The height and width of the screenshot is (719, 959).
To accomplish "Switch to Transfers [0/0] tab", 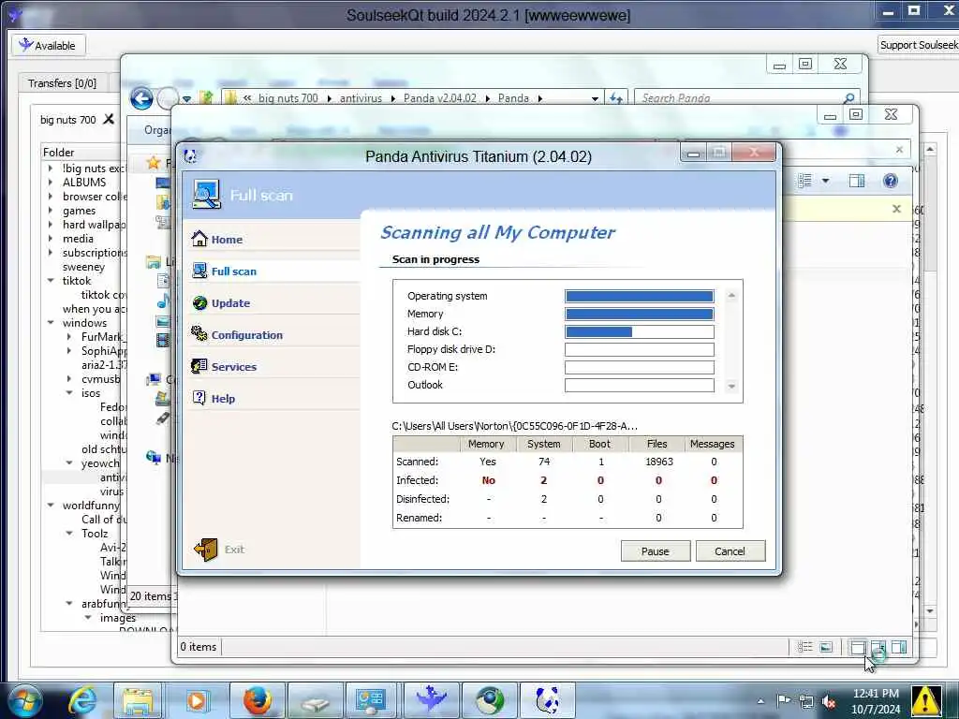I will point(62,83).
